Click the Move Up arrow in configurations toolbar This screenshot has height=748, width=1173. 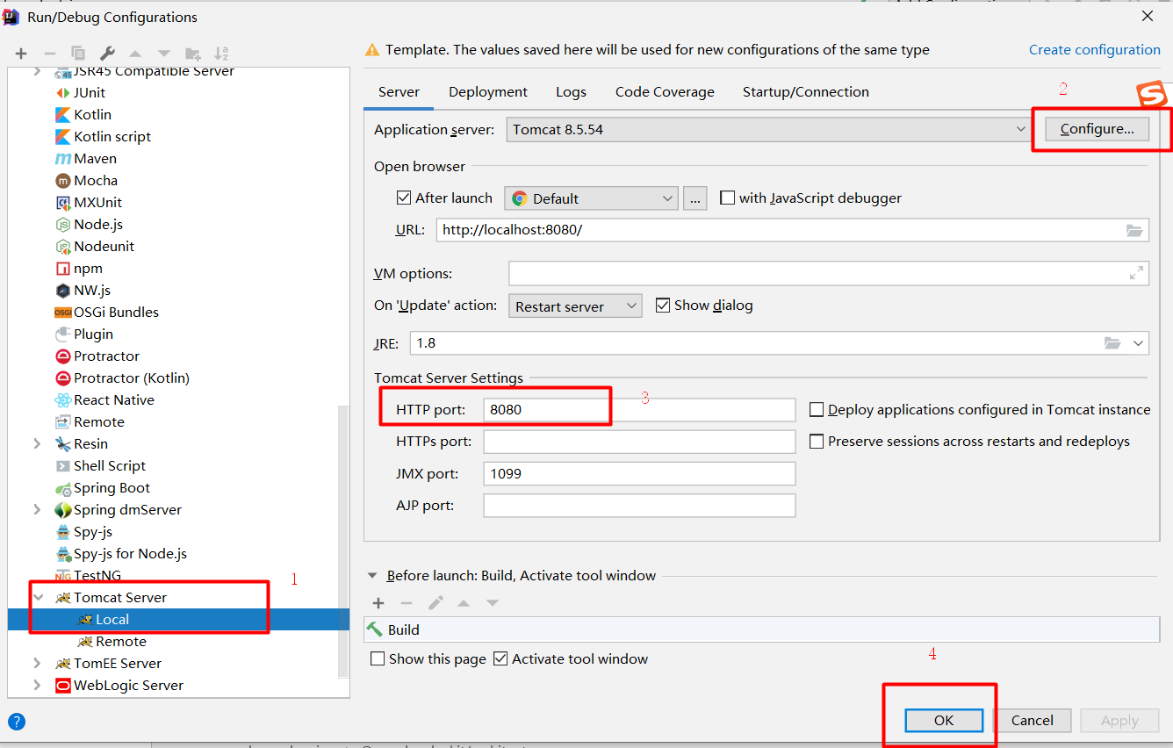(135, 54)
